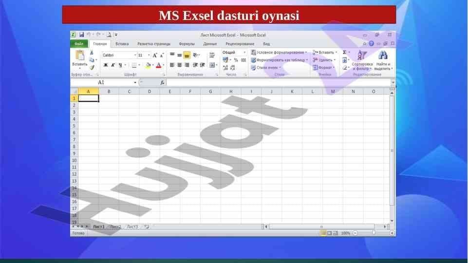Center text horizontally in cells

(x=179, y=65)
